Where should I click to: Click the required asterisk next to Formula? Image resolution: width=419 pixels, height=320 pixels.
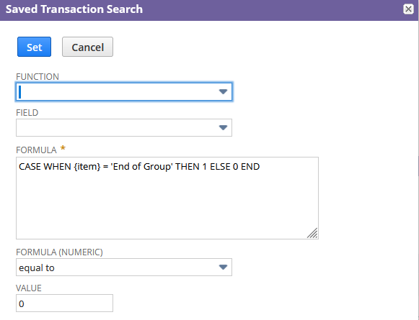[x=63, y=148]
